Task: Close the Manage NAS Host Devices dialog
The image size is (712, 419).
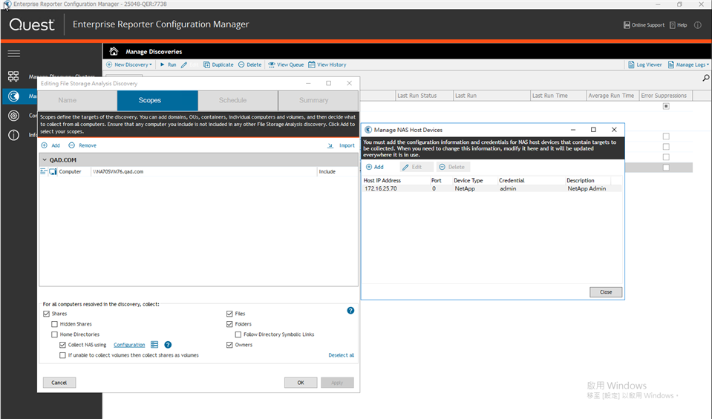Action: (x=606, y=292)
